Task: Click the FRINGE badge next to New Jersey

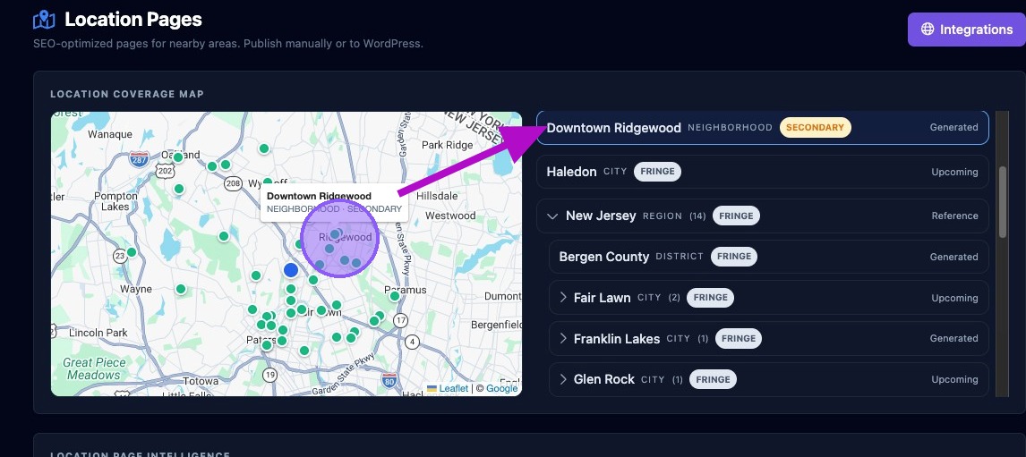Action: [736, 216]
